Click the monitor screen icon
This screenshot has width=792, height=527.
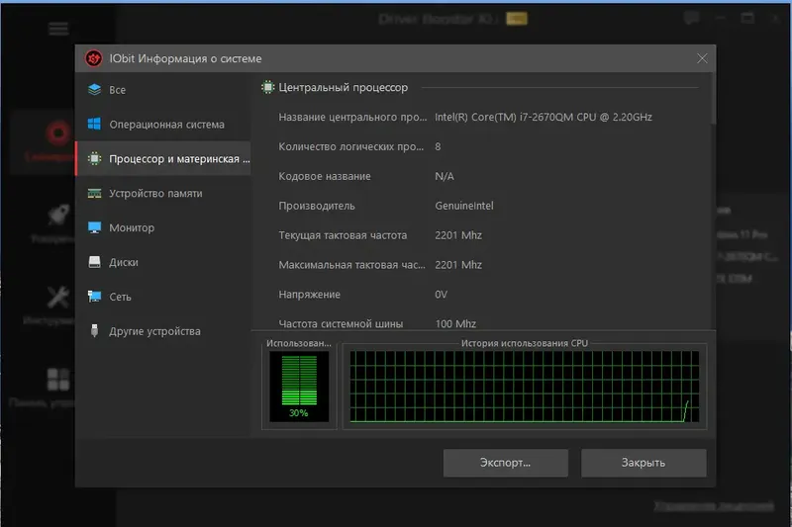(94, 227)
